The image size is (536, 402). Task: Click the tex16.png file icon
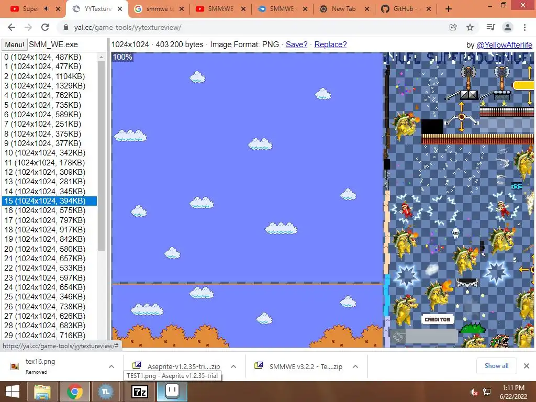15,366
